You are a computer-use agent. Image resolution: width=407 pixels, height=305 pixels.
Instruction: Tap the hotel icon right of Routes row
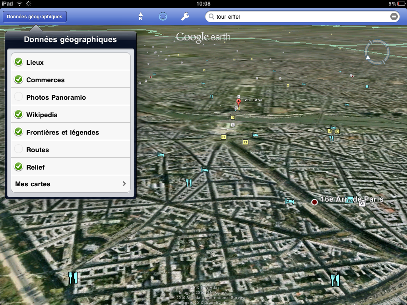coord(161,154)
